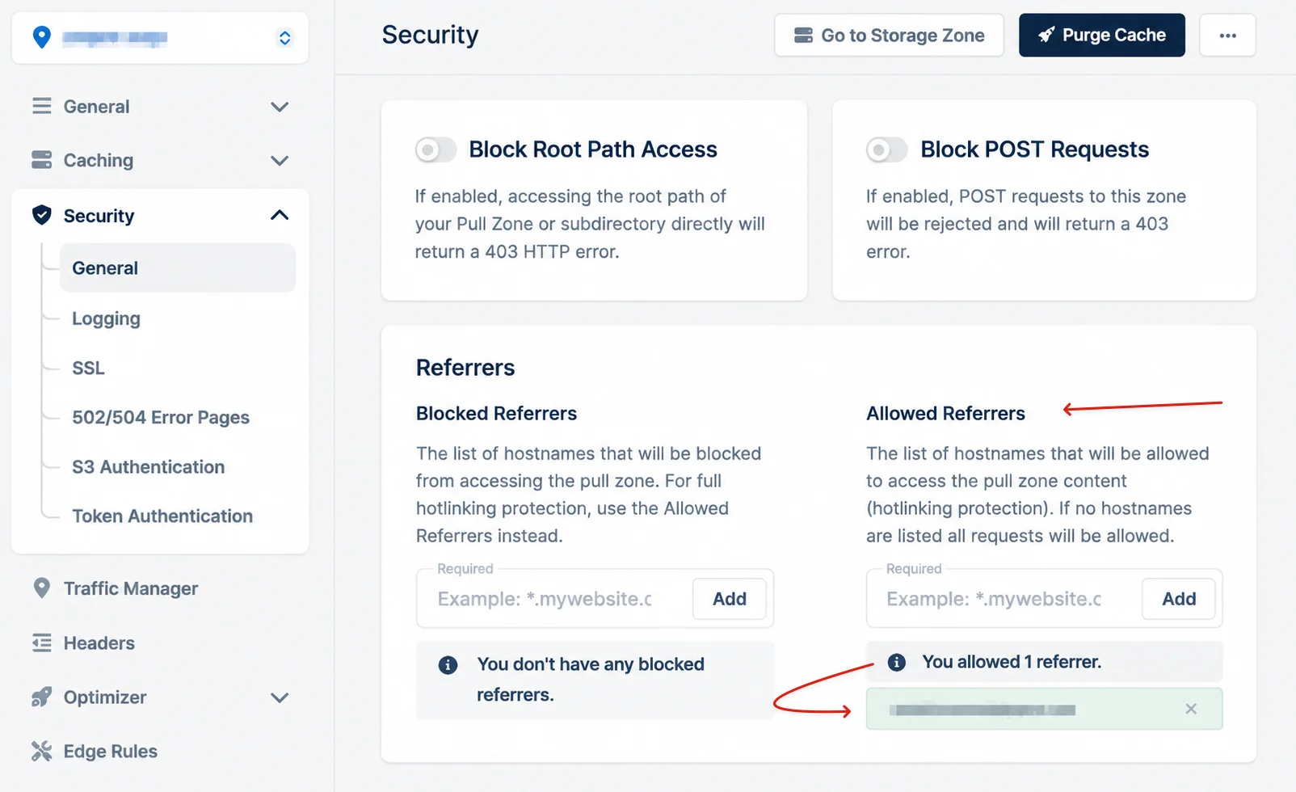The width and height of the screenshot is (1296, 792).
Task: Click the Allowed Referrers heading
Action: (x=945, y=413)
